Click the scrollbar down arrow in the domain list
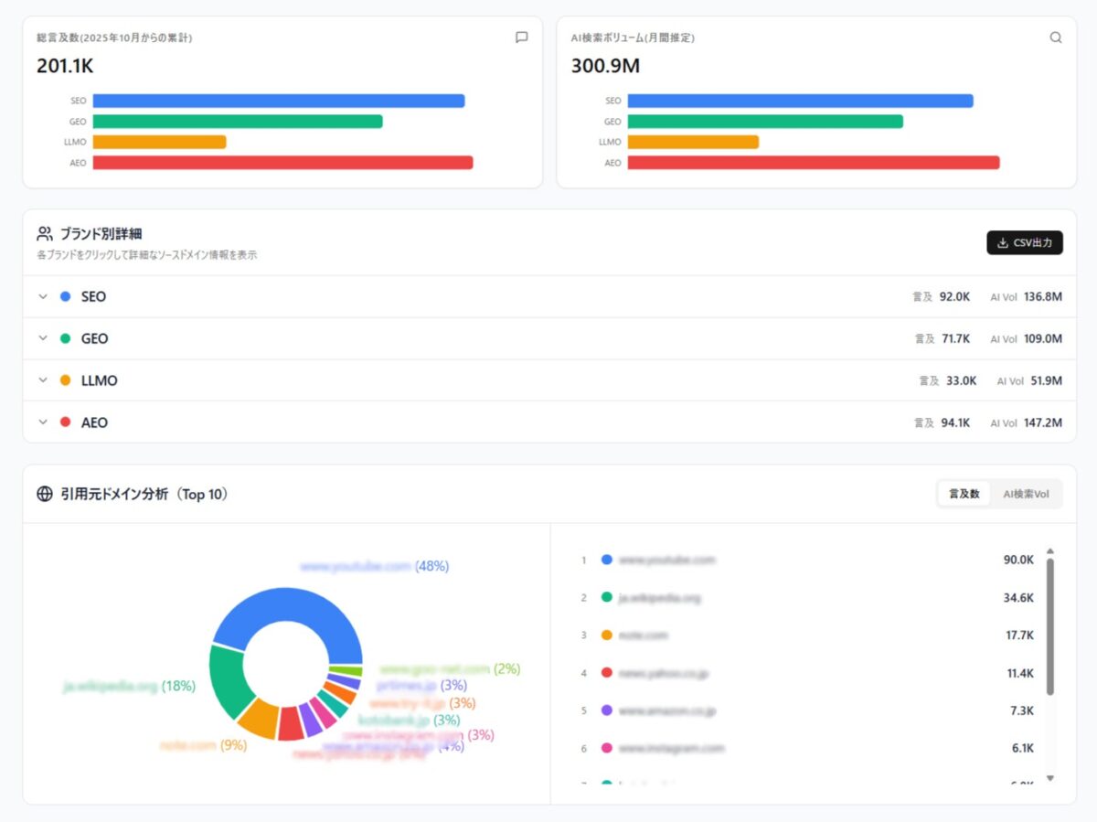This screenshot has width=1097, height=822. tap(1049, 778)
